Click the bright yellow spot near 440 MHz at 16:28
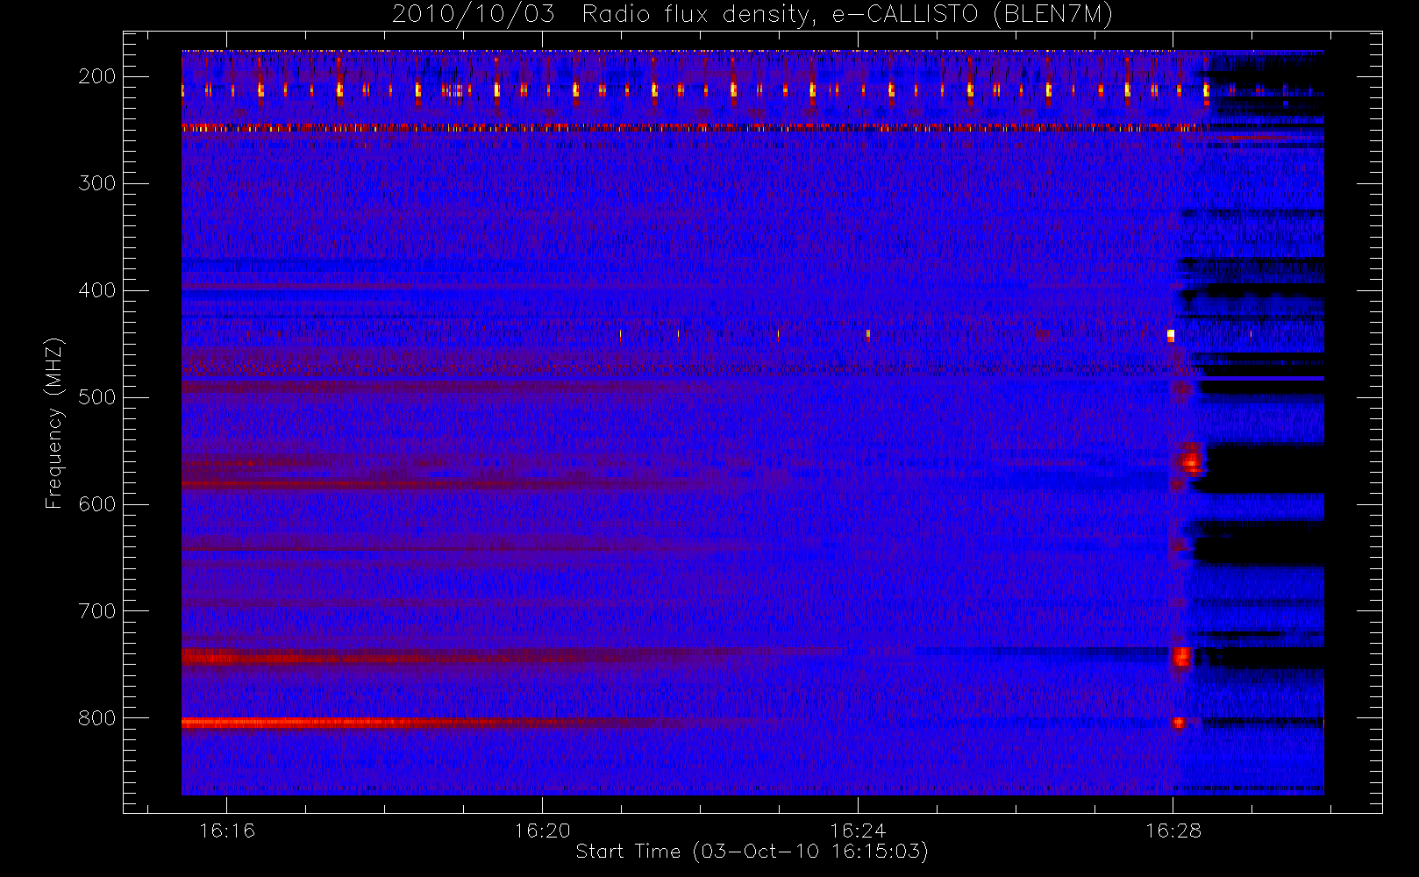 (x=1171, y=335)
